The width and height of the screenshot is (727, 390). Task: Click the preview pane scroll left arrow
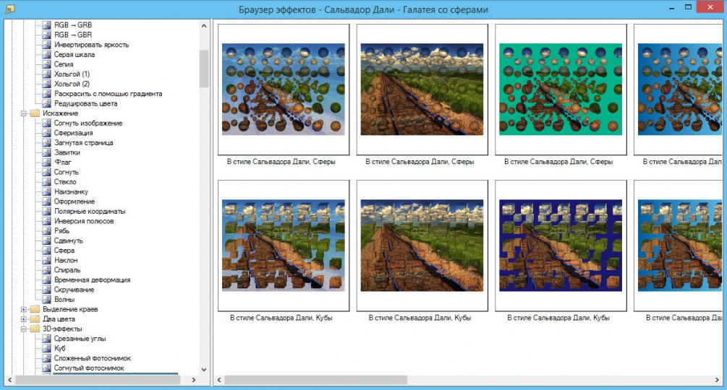pyautogui.click(x=219, y=380)
